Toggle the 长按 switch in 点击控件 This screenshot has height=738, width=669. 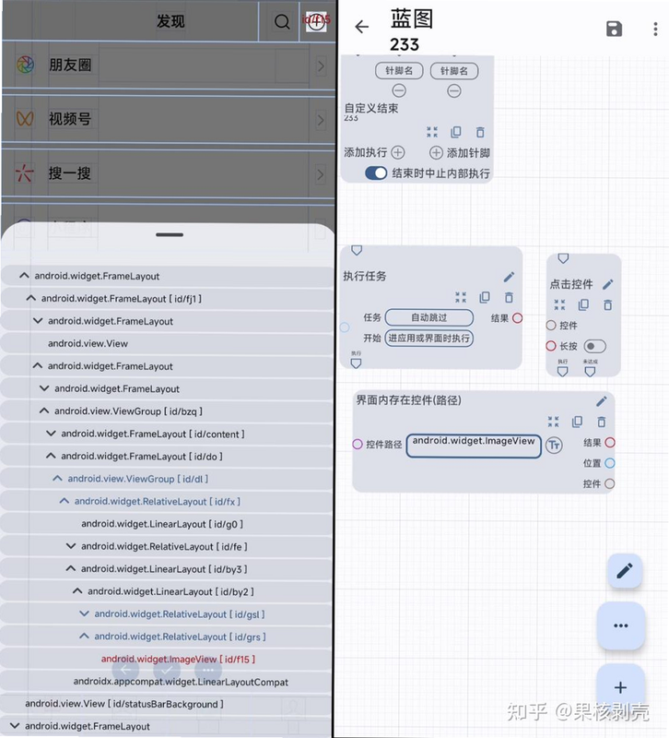tap(594, 347)
